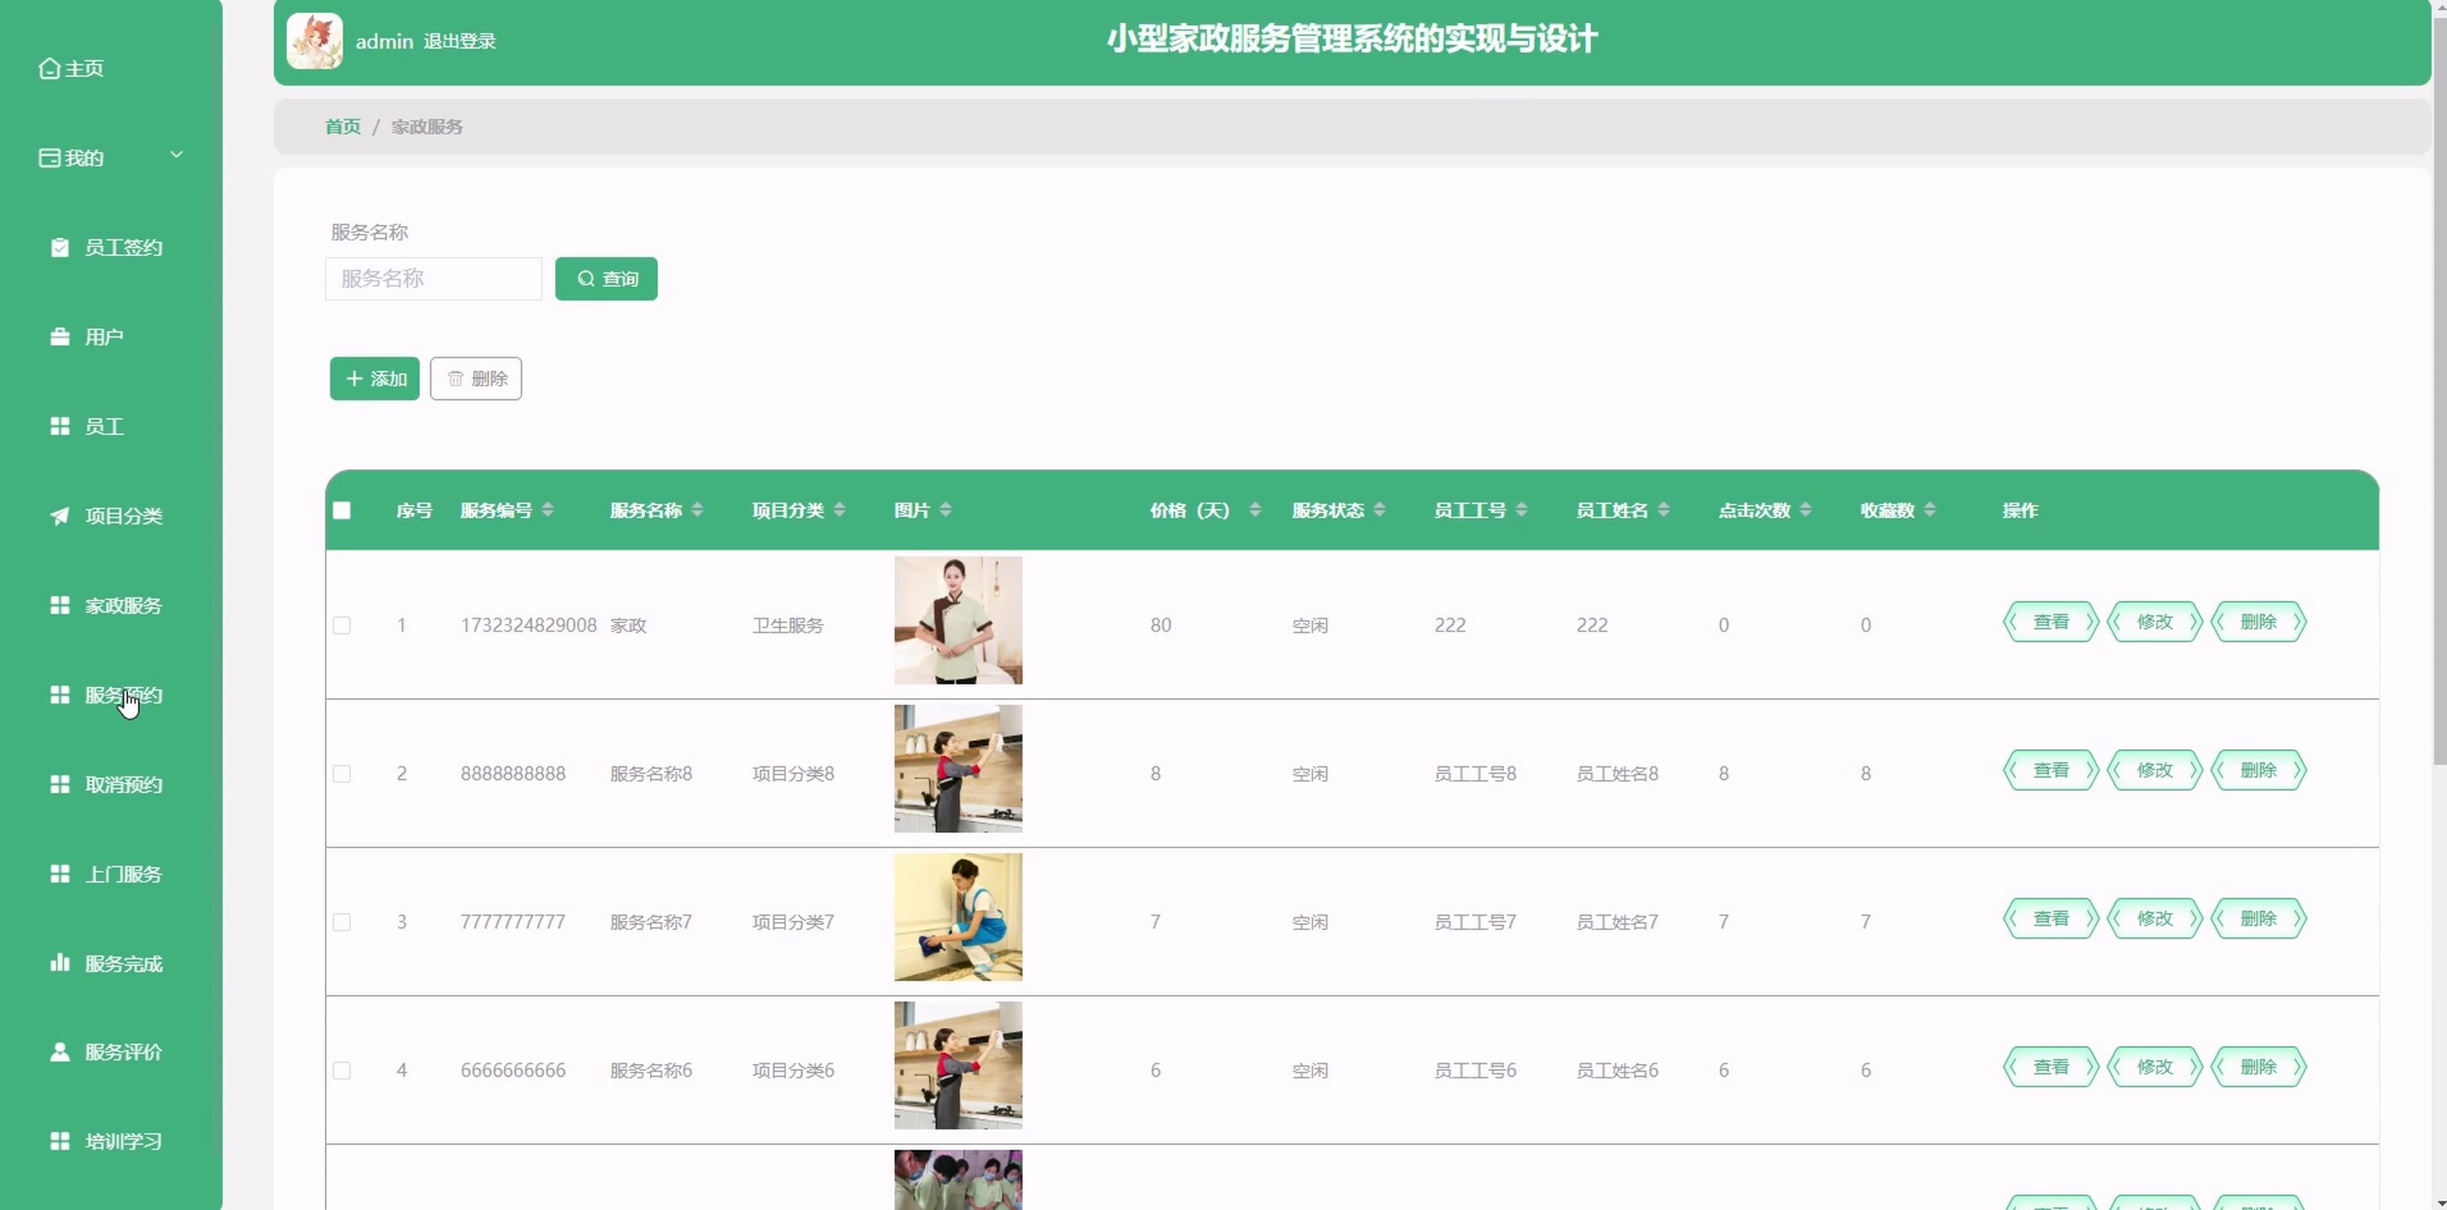Select the checkbox for row 3
The height and width of the screenshot is (1210, 2447).
point(342,922)
